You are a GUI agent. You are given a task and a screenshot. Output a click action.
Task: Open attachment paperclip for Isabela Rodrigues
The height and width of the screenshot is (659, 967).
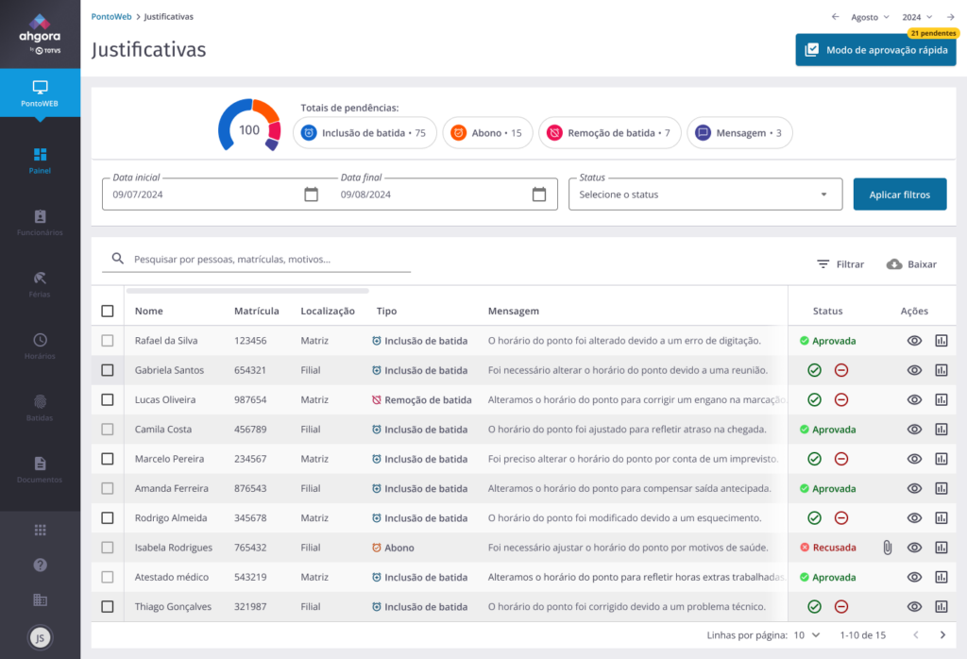pyautogui.click(x=887, y=547)
